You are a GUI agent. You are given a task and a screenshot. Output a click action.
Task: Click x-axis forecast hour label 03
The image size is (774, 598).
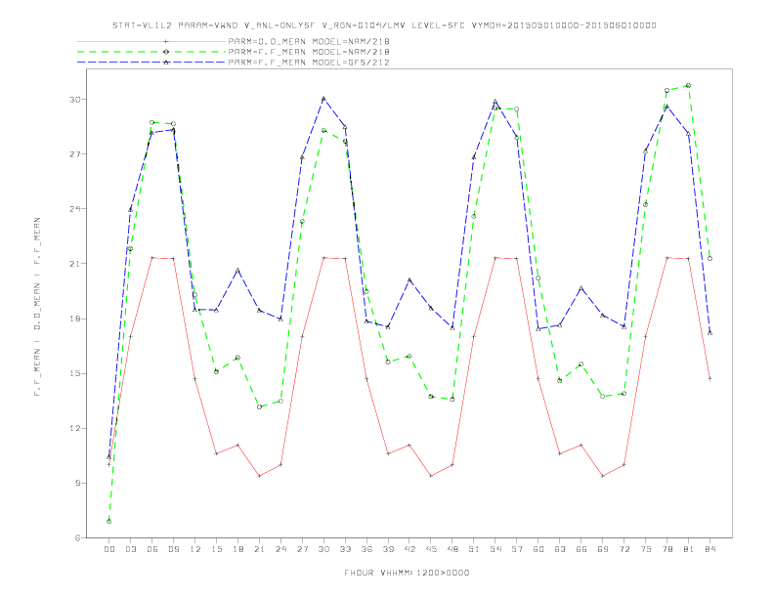[x=130, y=549]
